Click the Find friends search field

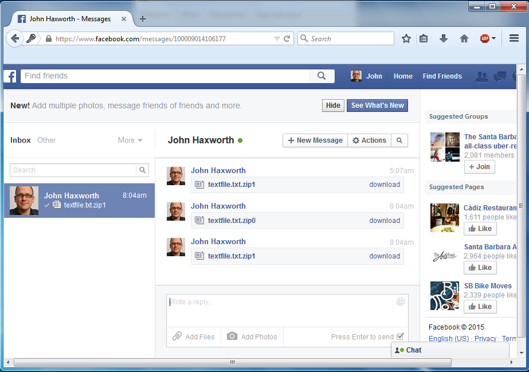[164, 76]
